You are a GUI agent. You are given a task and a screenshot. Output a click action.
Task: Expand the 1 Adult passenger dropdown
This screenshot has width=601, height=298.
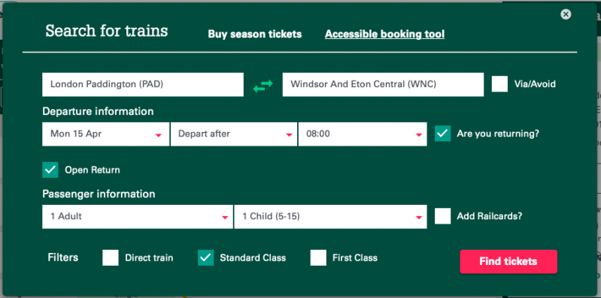(137, 216)
